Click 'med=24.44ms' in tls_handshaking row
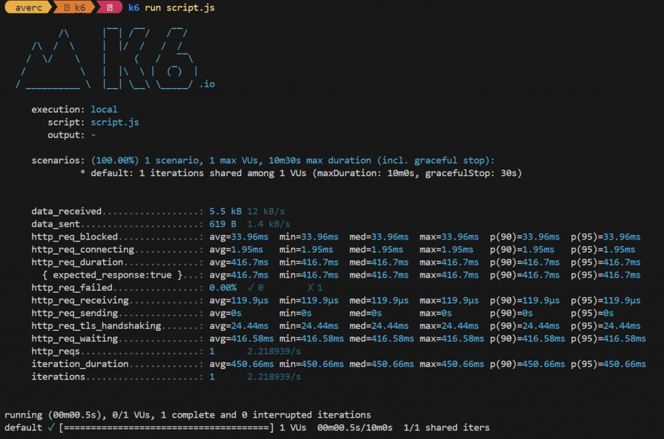The image size is (664, 439). (379, 326)
